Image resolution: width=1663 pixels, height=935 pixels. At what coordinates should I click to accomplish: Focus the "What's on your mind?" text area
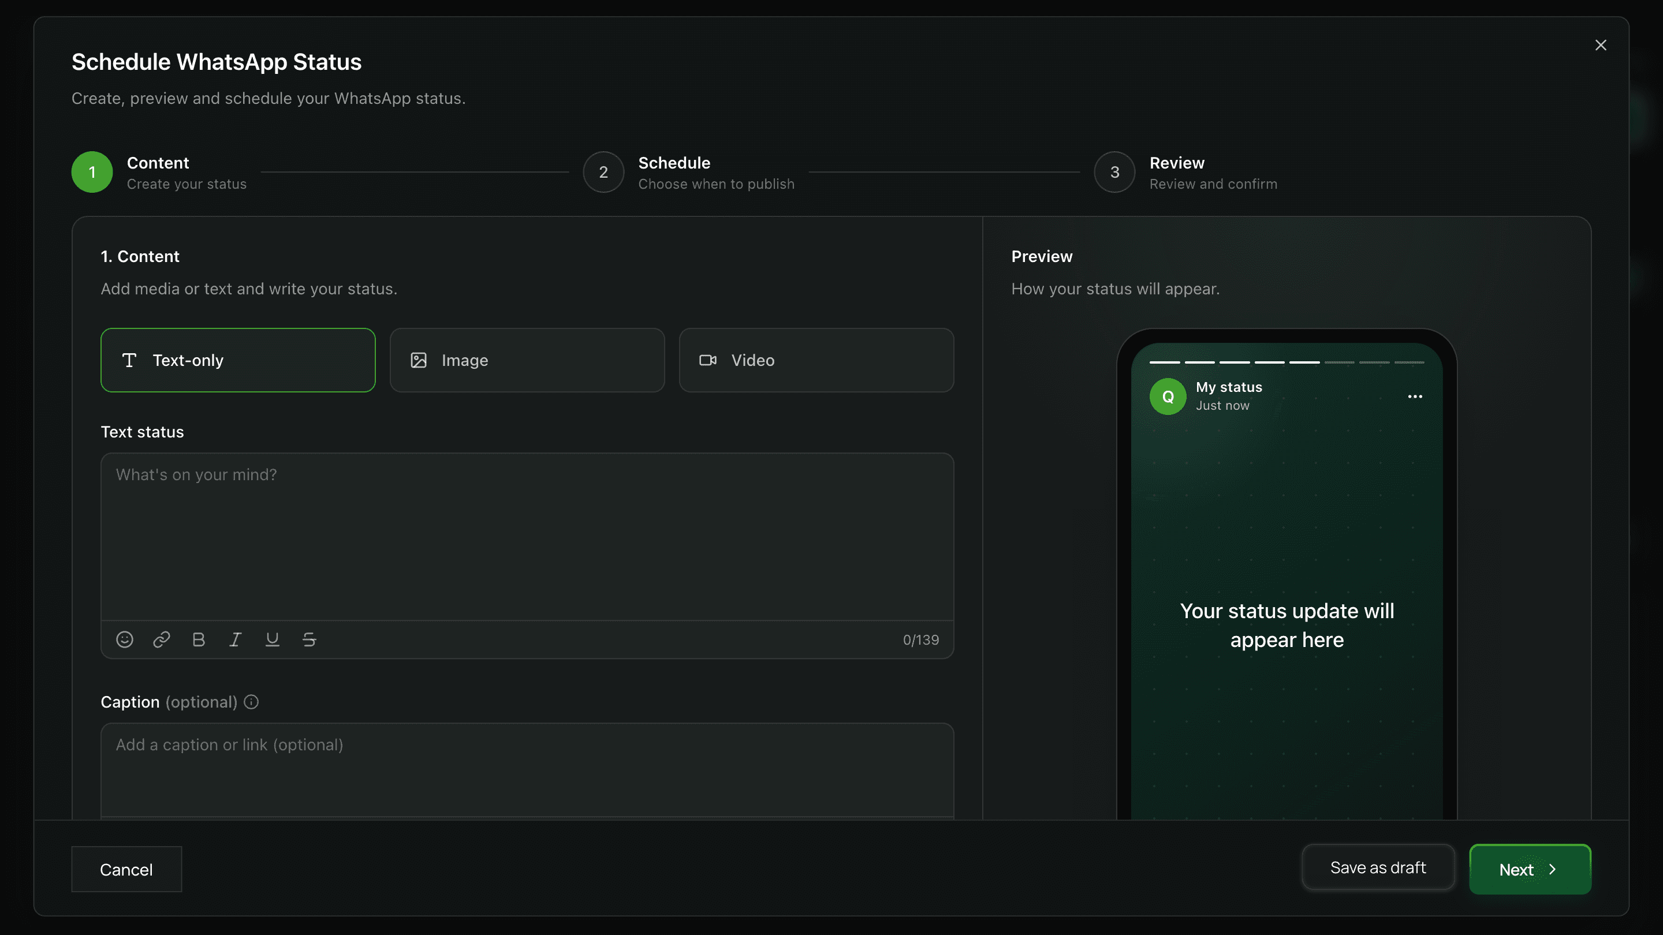[x=527, y=537]
